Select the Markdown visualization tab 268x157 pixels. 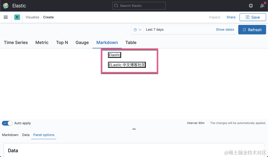[x=107, y=42]
